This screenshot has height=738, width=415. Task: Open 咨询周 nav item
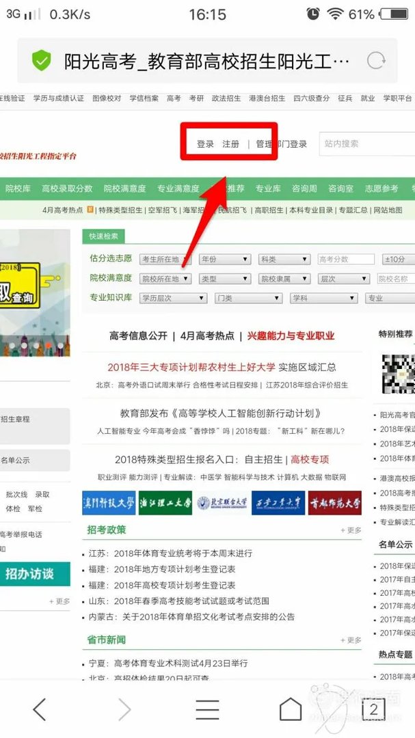(x=304, y=189)
